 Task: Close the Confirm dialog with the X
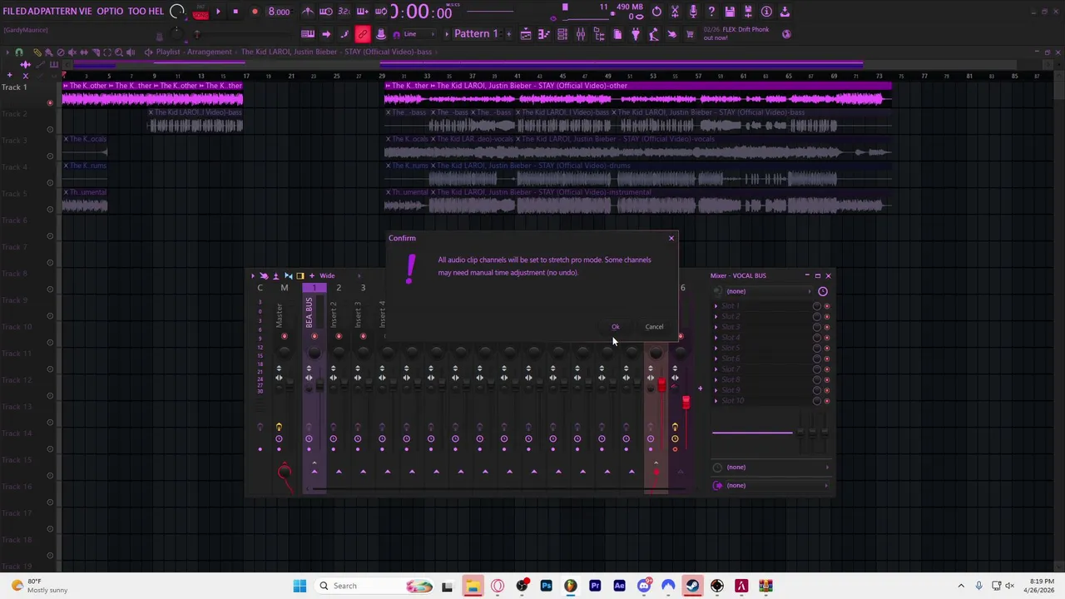point(671,238)
